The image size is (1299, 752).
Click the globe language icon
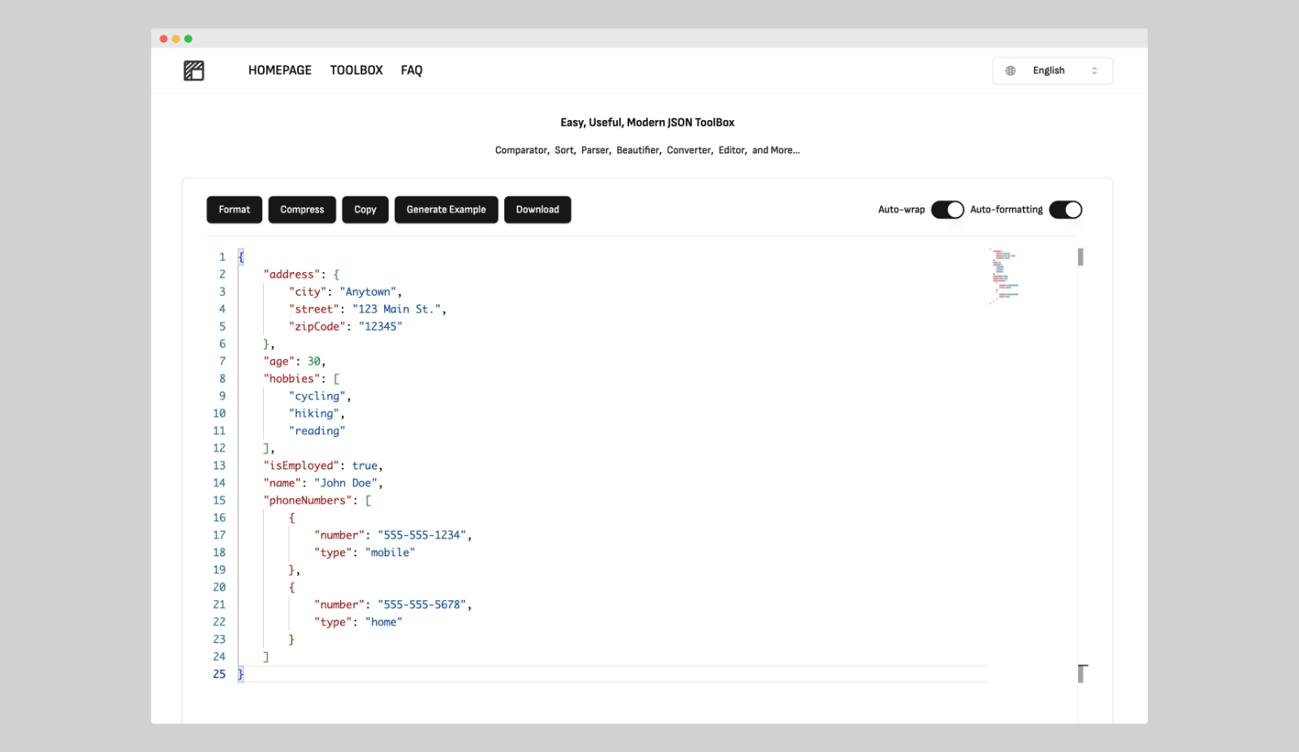click(x=1010, y=71)
